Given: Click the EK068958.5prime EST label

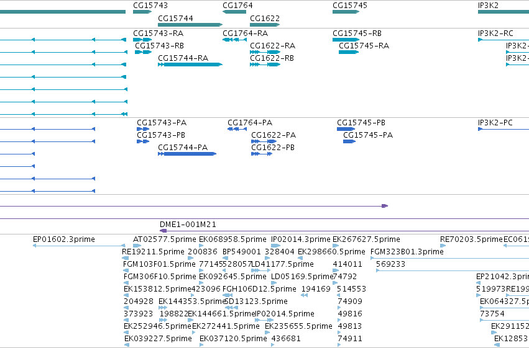Looking at the screenshot, I should 232,239.
